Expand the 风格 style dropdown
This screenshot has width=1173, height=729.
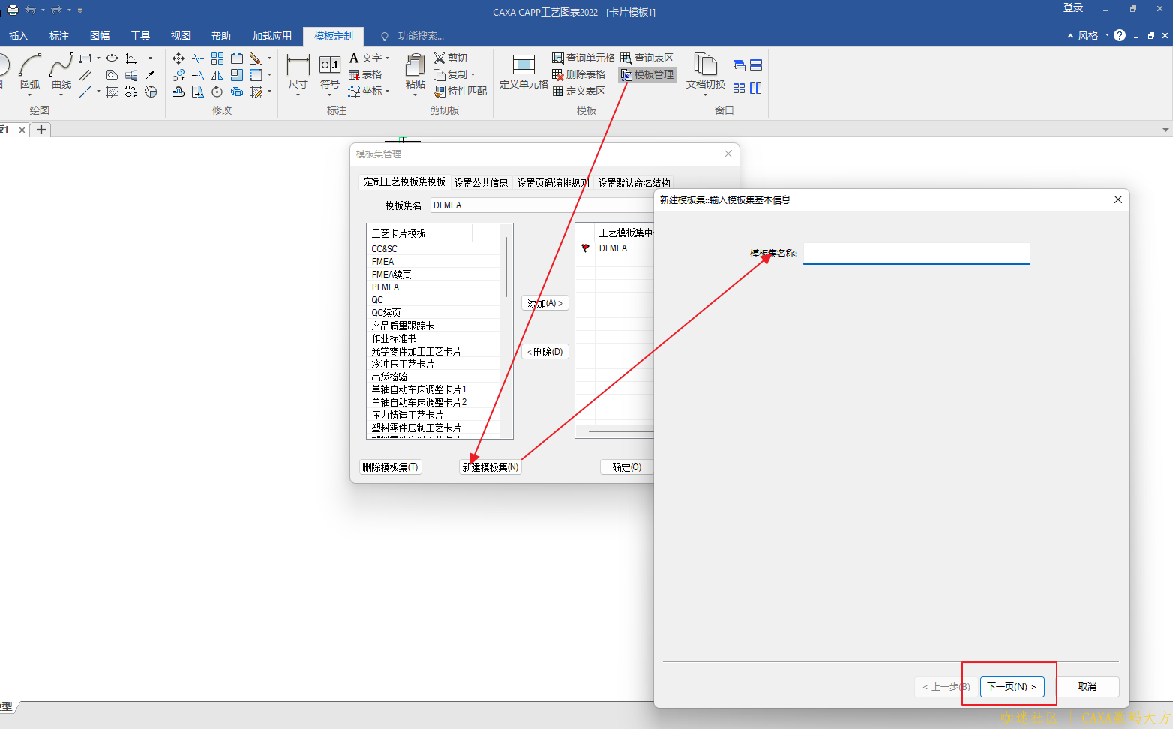click(x=1107, y=35)
